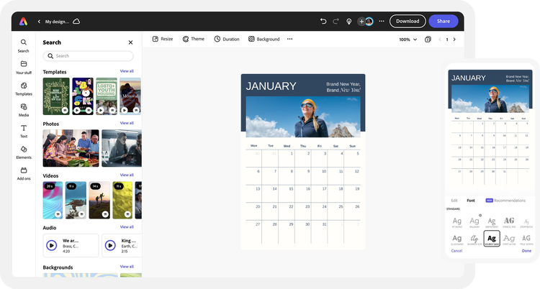
Task: Open the Background options
Action: (264, 39)
